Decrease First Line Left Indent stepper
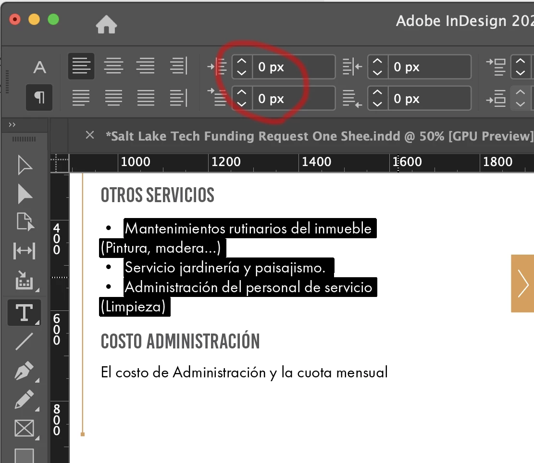The height and width of the screenshot is (463, 534). pyautogui.click(x=242, y=104)
